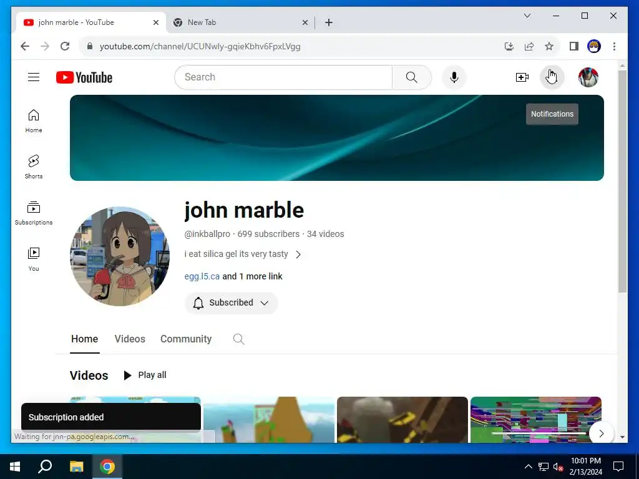Image resolution: width=639 pixels, height=479 pixels.
Task: Open the You section in sidebar
Action: pos(34,259)
